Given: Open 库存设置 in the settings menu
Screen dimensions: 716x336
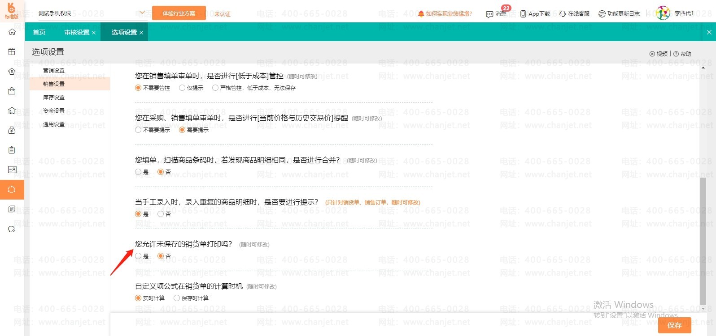Looking at the screenshot, I should pos(54,97).
